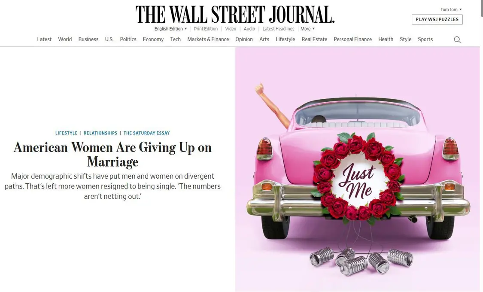This screenshot has width=483, height=292.
Task: Go to the Health section
Action: click(386, 40)
